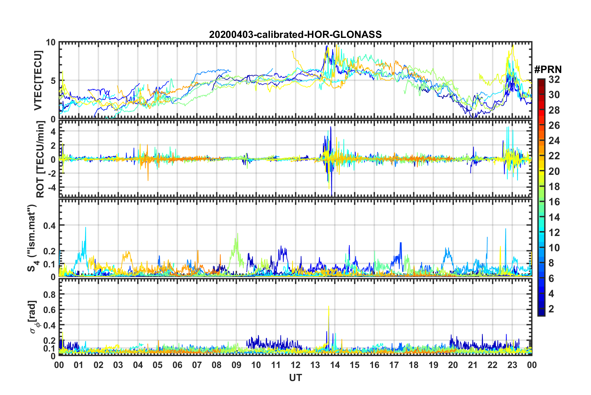Image resolution: width=591 pixels, height=395 pixels.
Task: Click the 15 hour tick on UT axis
Action: [x=355, y=365]
